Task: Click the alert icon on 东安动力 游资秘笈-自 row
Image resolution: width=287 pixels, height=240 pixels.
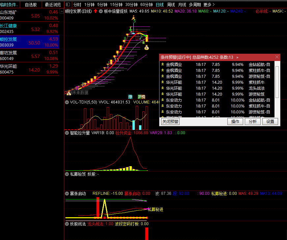Action: pyautogui.click(x=162, y=112)
